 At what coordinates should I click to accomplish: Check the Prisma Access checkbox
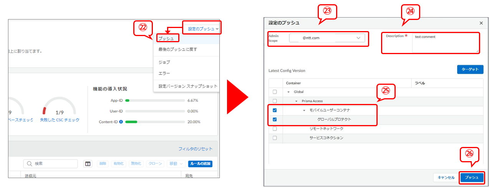pyautogui.click(x=274, y=101)
